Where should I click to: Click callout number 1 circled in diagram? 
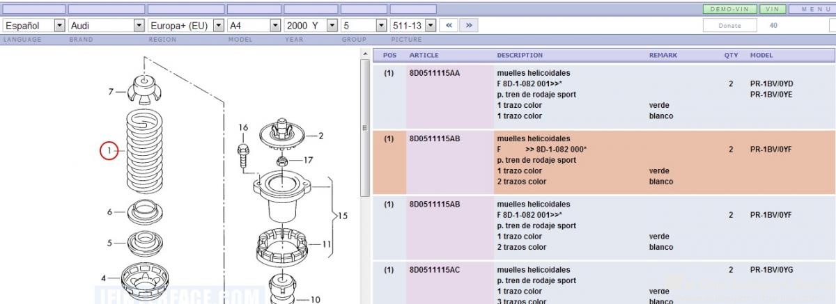pyautogui.click(x=109, y=150)
